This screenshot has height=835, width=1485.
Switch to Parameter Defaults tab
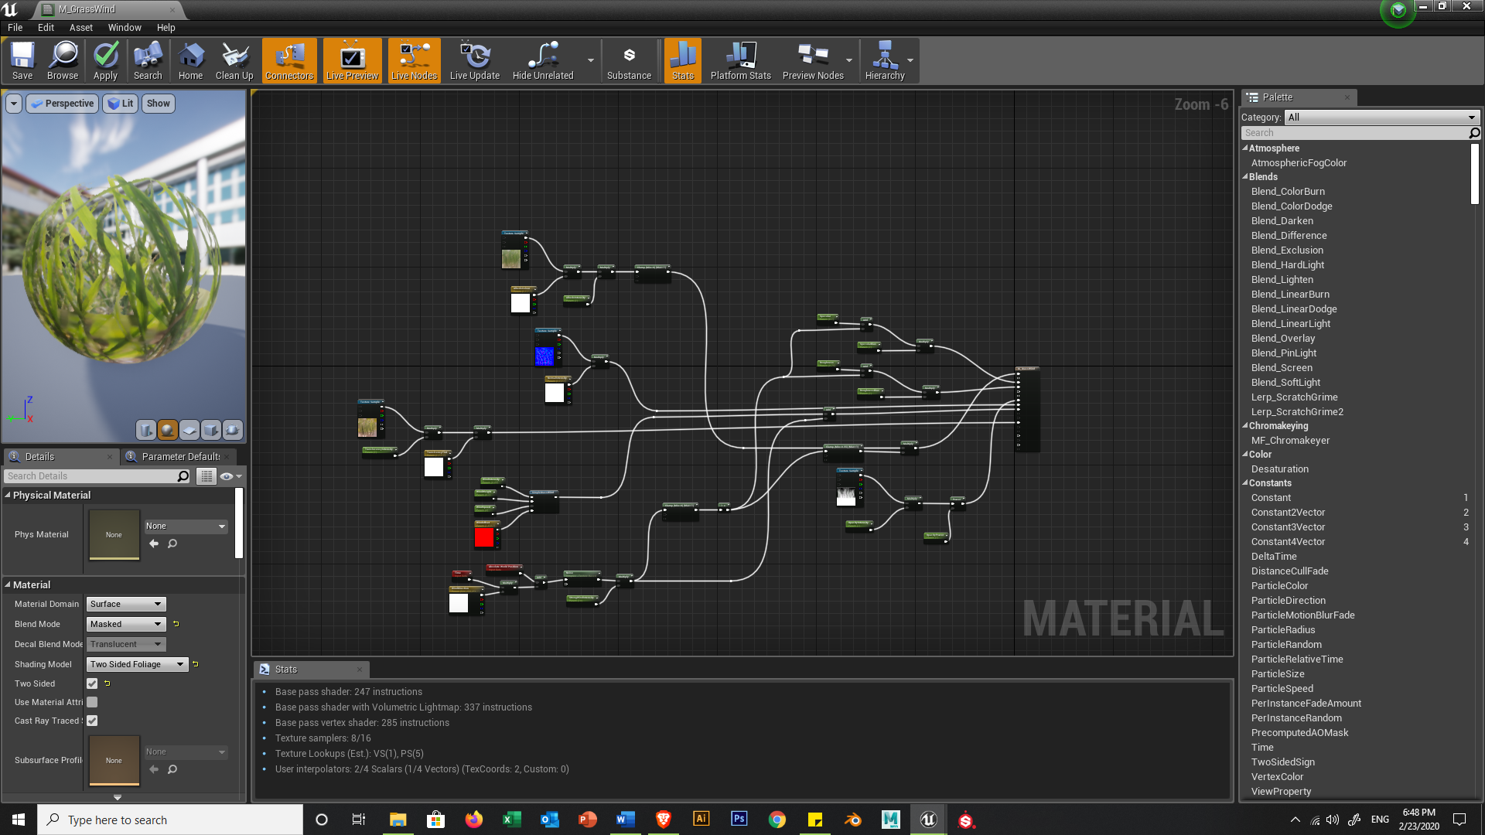180,457
